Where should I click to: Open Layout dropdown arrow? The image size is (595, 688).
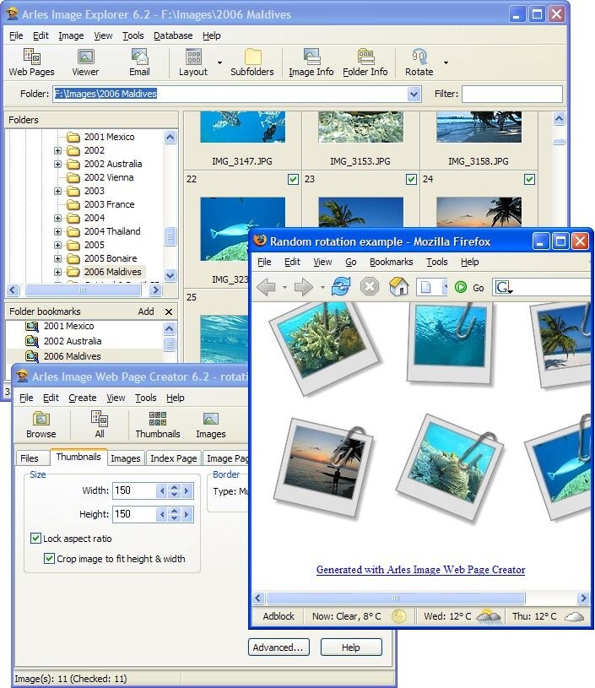coord(219,62)
